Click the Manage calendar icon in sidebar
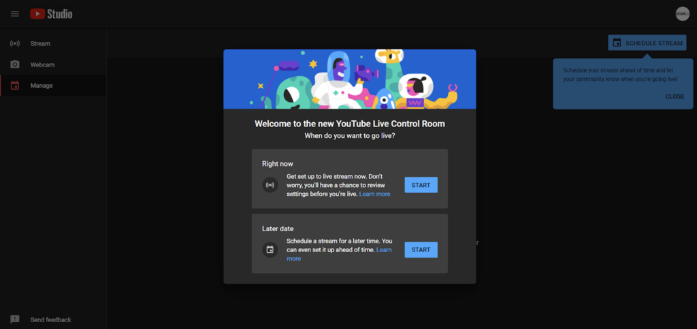 (15, 86)
